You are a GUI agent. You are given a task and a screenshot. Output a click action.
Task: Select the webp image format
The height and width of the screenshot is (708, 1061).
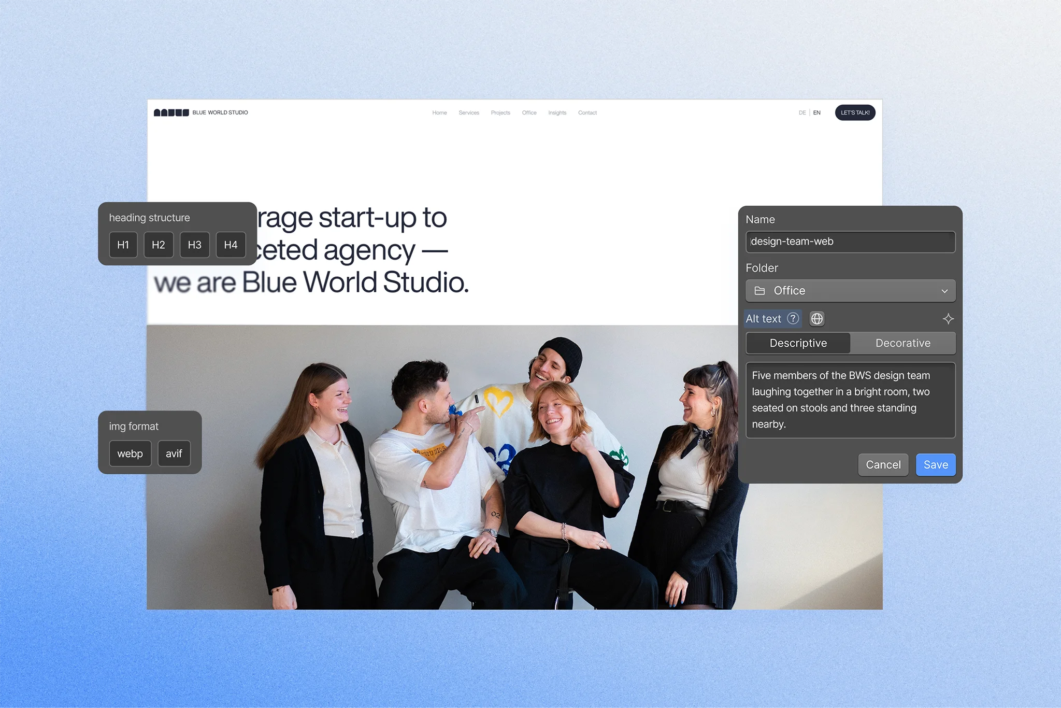[130, 454]
